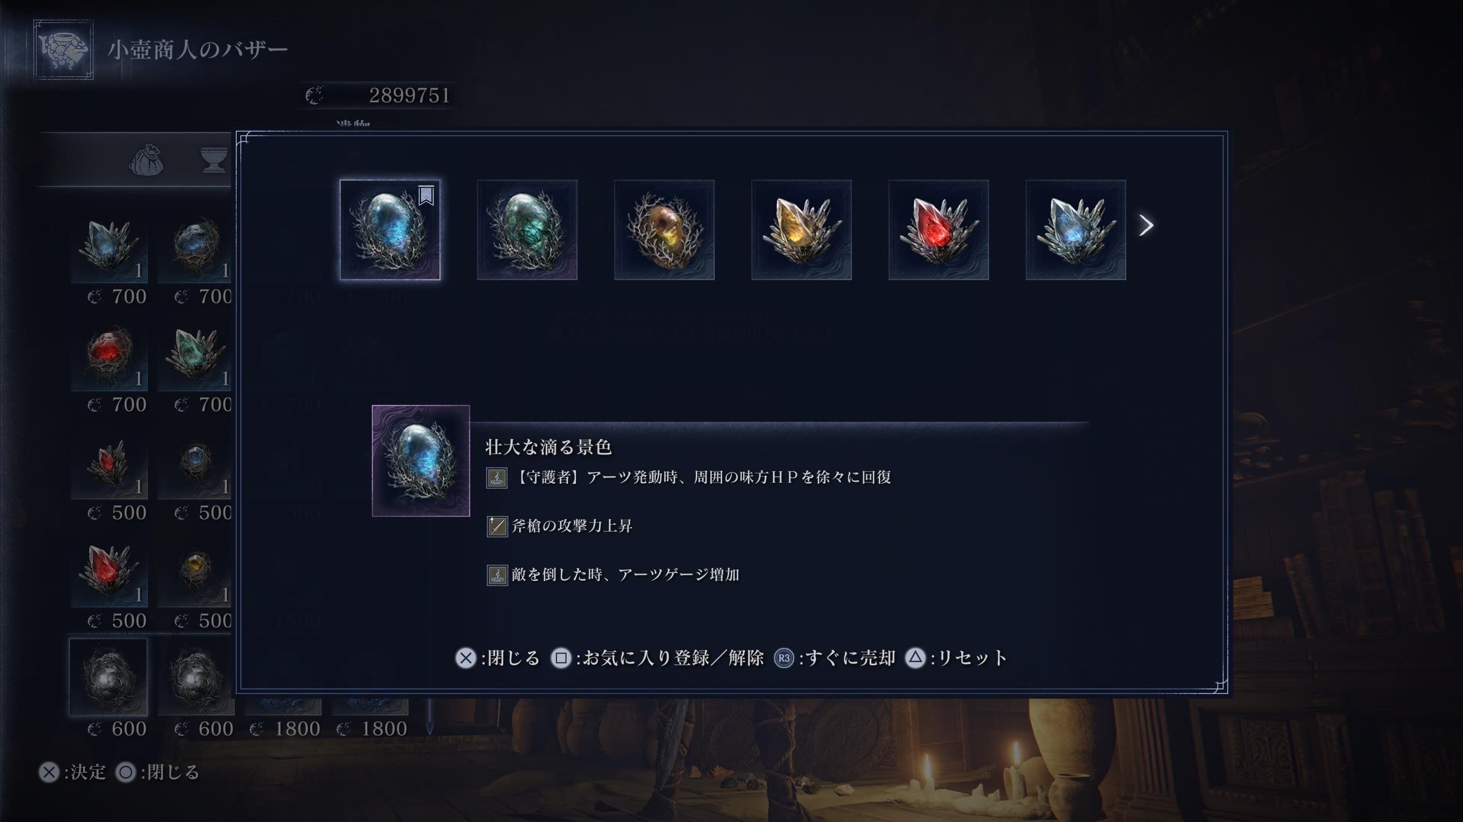The height and width of the screenshot is (822, 1463).
Task: Click the small jar bazaar emblem icon
Action: point(63,50)
